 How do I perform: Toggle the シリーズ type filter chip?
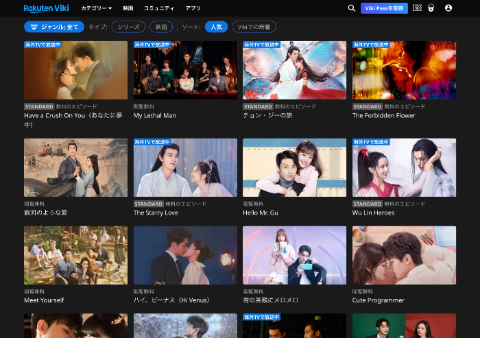(x=128, y=27)
